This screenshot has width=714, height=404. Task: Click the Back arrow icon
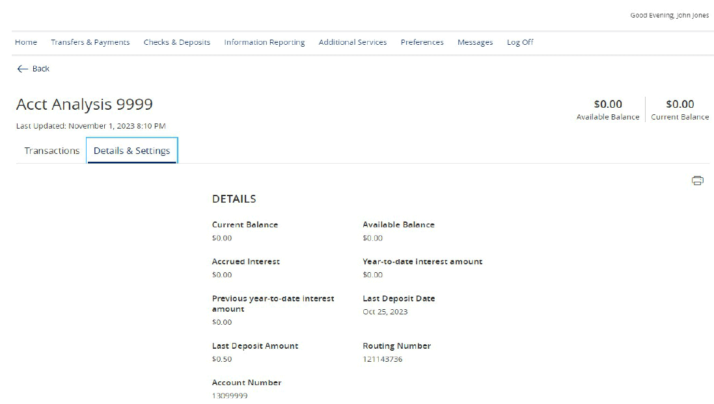pyautogui.click(x=22, y=69)
